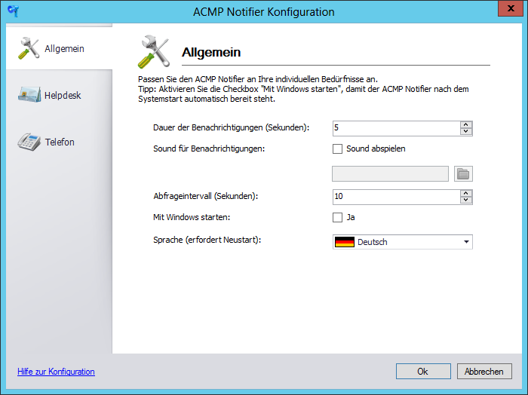
Task: Open the Helpdesk sidebar icon
Action: click(29, 95)
